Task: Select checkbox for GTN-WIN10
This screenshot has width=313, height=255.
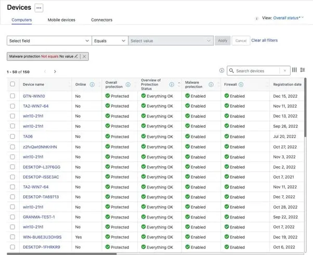Action: tap(12, 96)
